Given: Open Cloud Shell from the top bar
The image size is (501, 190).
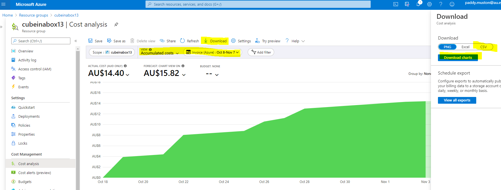Looking at the screenshot, I should (395, 4).
